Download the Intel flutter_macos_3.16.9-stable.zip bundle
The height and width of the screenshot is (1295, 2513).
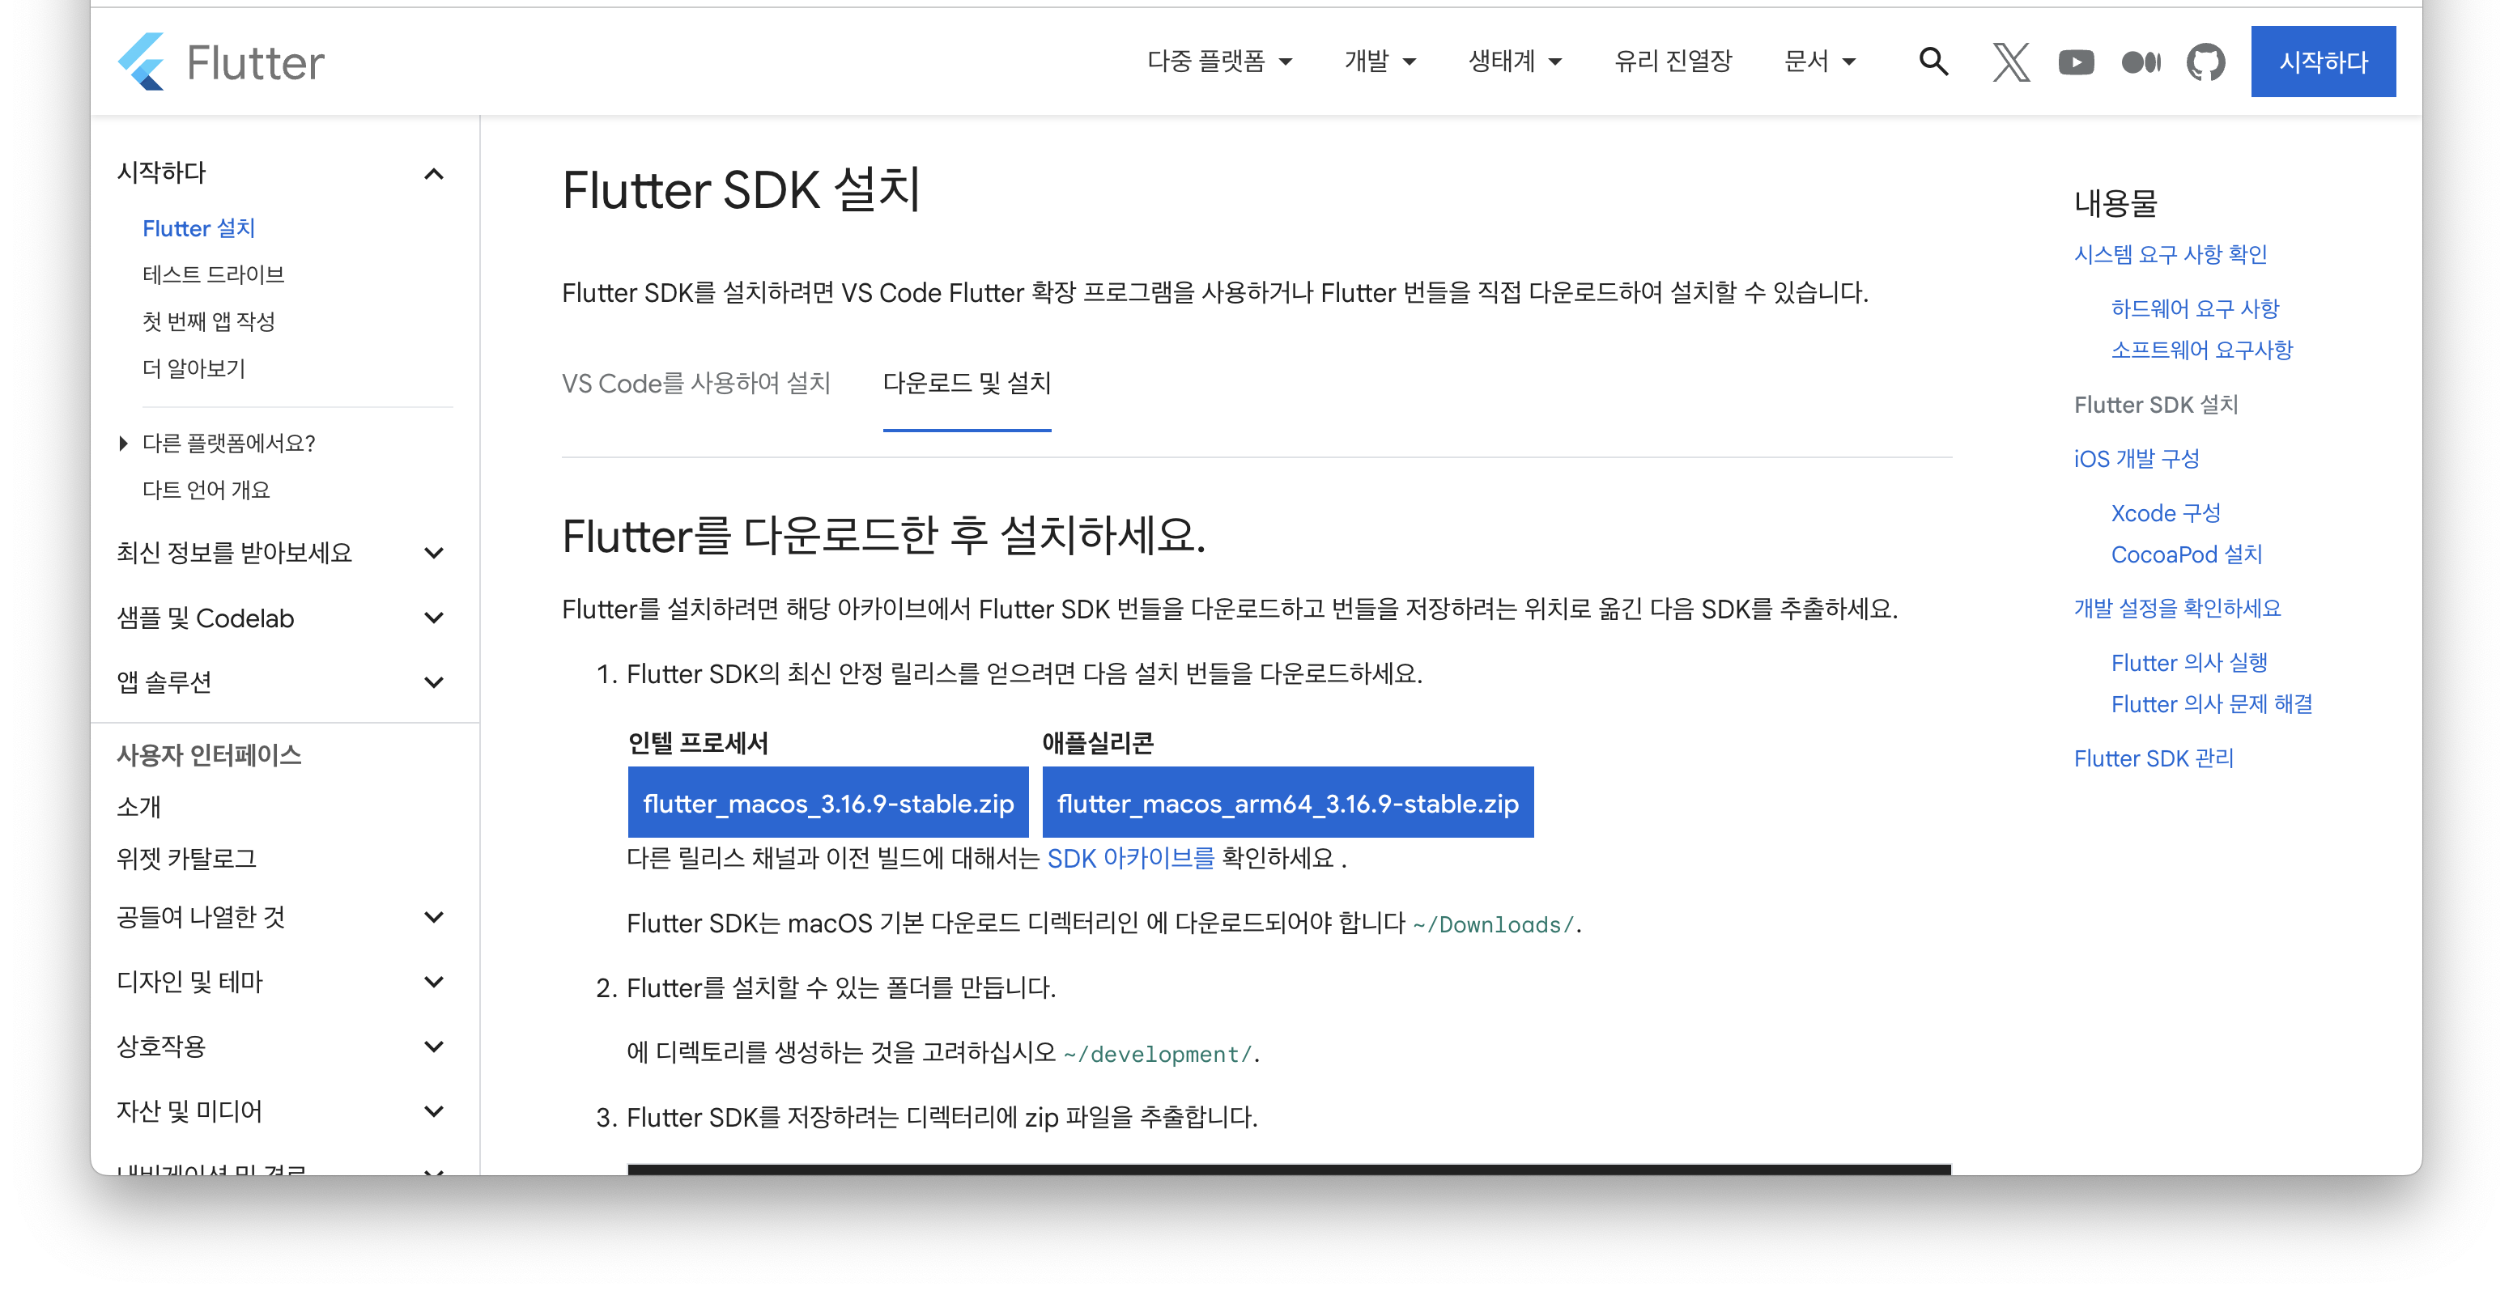pyautogui.click(x=827, y=803)
